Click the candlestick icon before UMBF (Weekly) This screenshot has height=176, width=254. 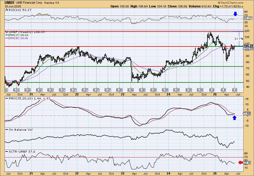tap(7, 32)
